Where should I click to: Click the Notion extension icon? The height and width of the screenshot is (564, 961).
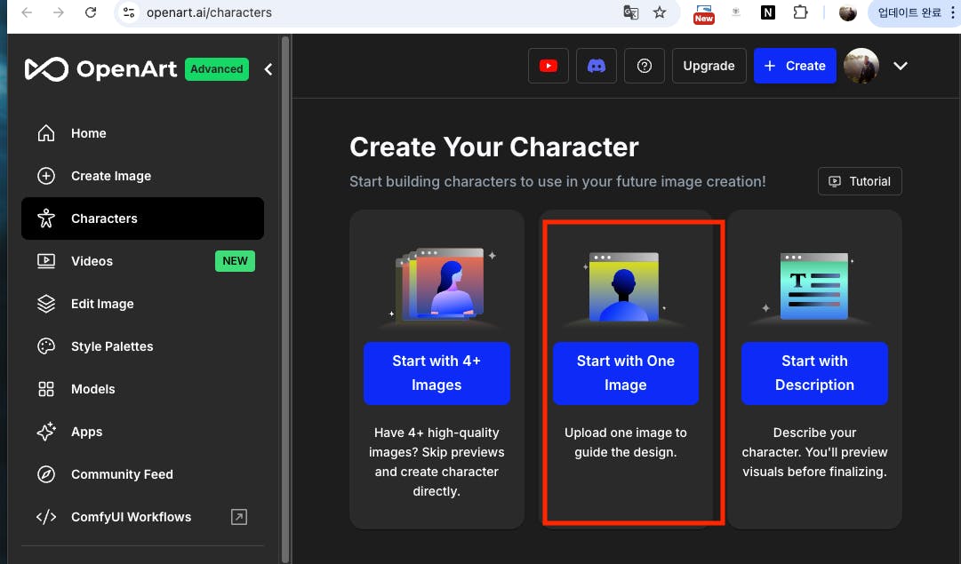pos(767,12)
